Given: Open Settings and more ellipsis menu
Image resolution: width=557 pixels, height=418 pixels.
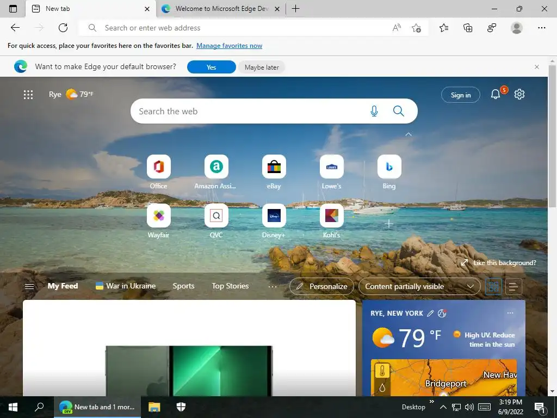Looking at the screenshot, I should click(x=541, y=28).
